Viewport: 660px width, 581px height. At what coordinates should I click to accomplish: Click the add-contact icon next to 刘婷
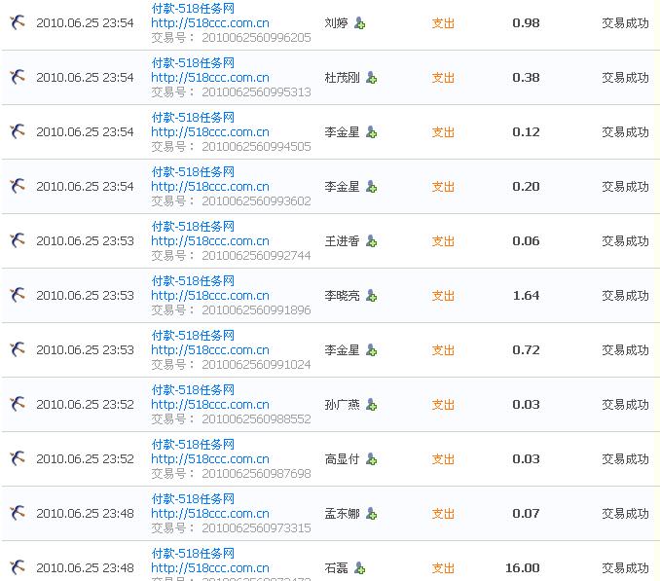coord(360,23)
